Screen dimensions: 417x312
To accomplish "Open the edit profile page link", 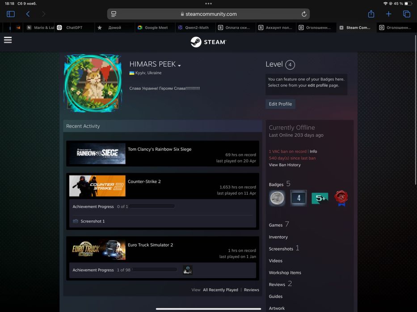I will (x=317, y=85).
